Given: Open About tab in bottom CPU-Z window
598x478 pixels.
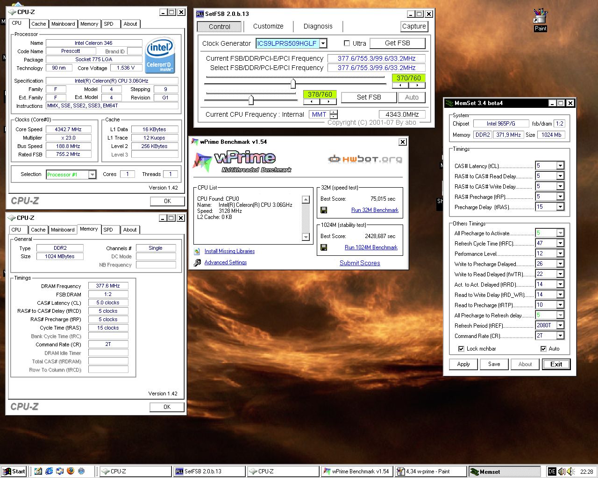Looking at the screenshot, I should [130, 230].
